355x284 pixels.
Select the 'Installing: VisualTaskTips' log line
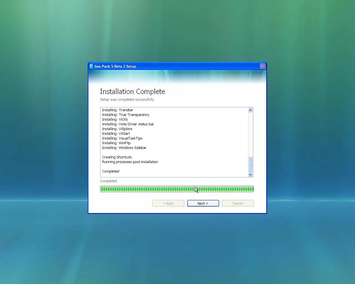coord(122,138)
